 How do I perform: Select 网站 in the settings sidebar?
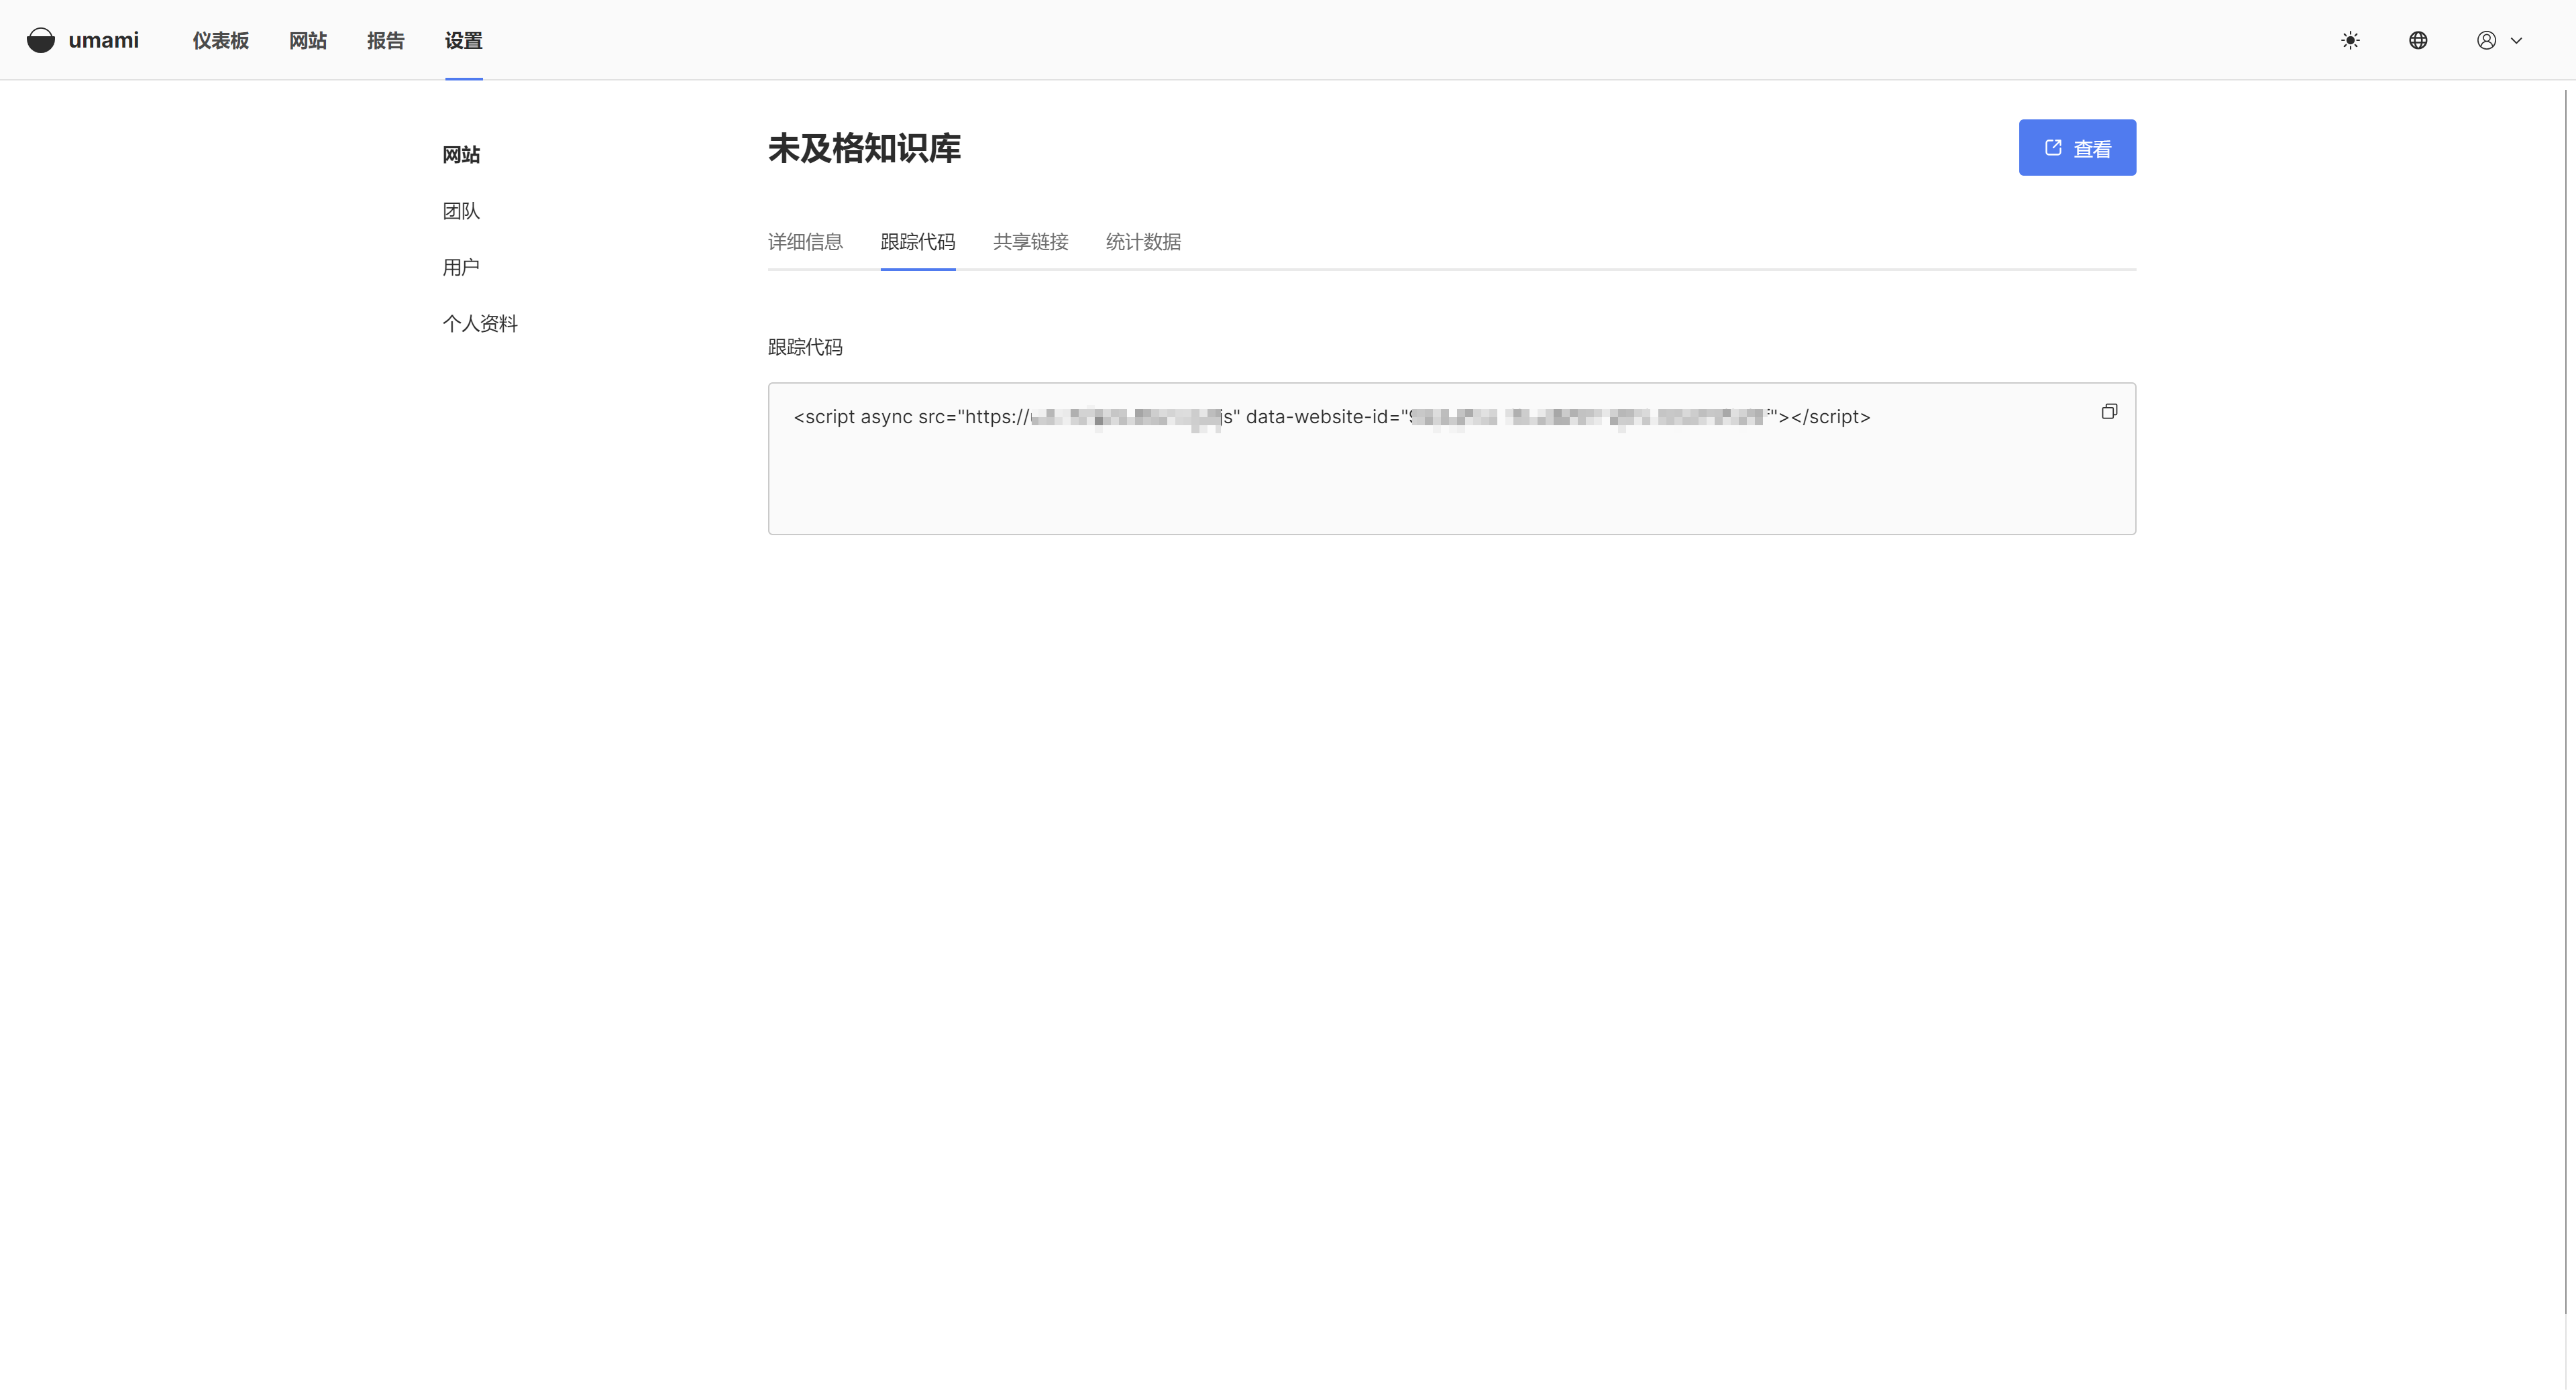[461, 155]
